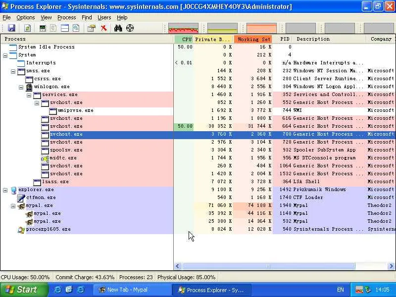
Task: Sort by the PID column header
Action: coord(283,39)
